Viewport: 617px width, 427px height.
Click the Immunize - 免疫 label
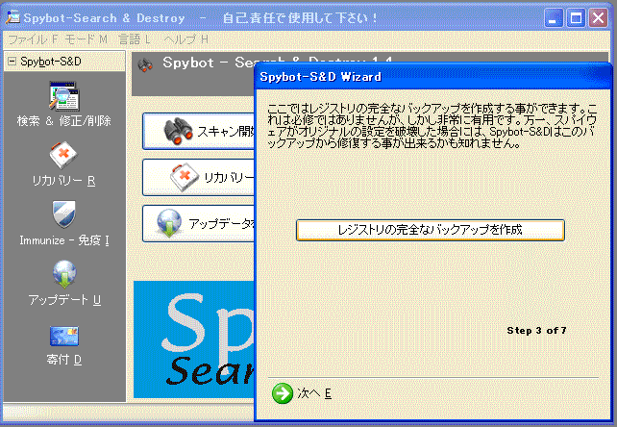pyautogui.click(x=64, y=240)
